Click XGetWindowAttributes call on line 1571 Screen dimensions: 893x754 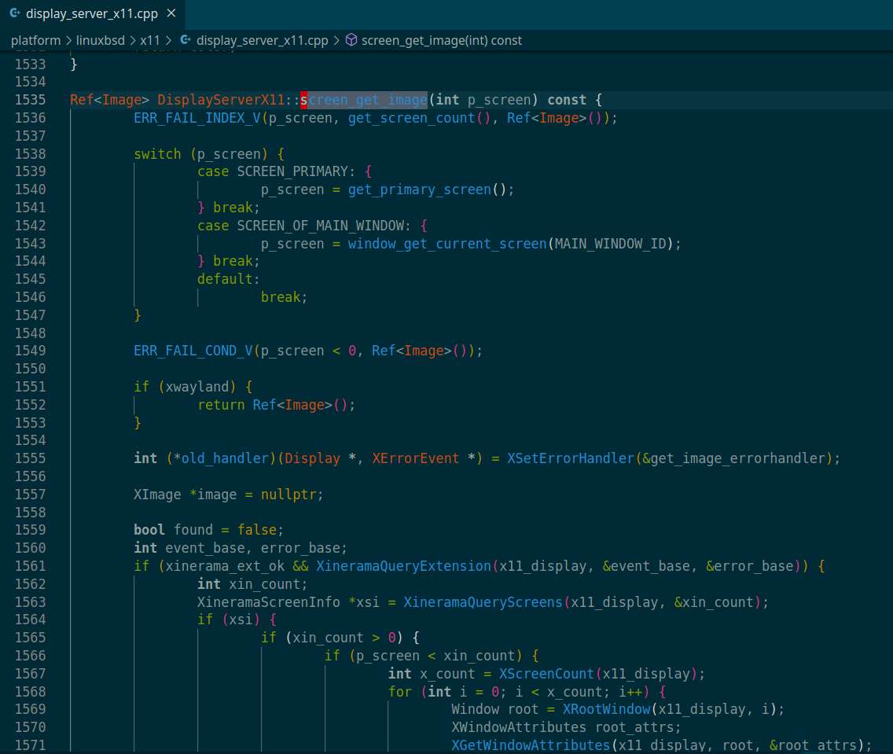point(530,745)
